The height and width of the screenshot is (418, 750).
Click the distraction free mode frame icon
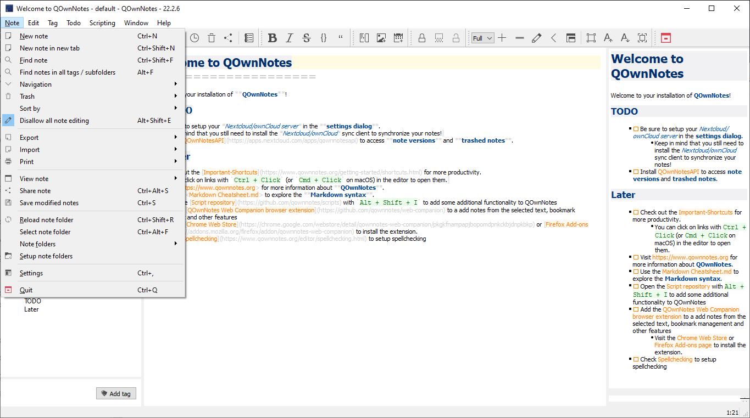coord(591,38)
